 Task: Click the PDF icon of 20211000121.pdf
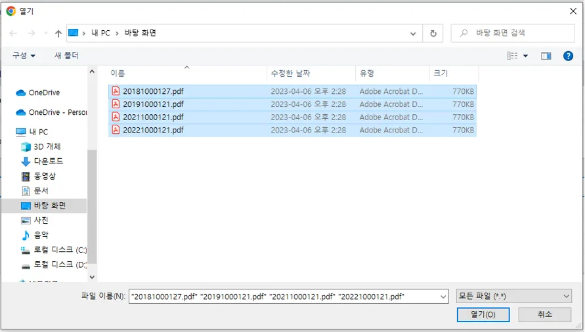116,117
